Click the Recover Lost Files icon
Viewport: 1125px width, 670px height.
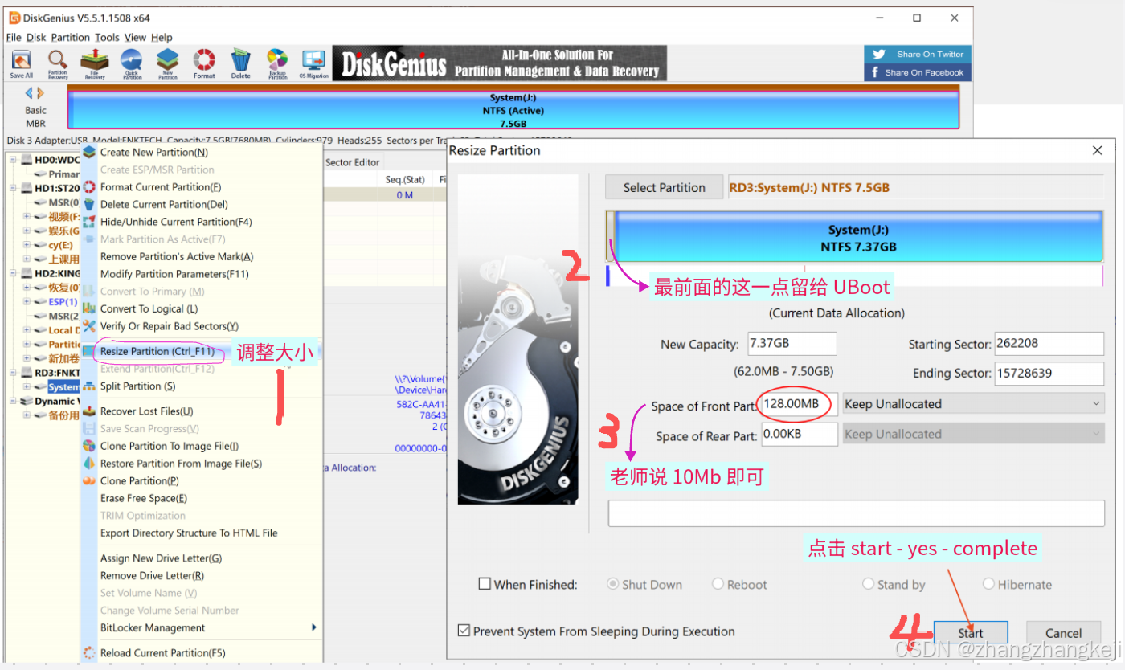click(x=89, y=411)
